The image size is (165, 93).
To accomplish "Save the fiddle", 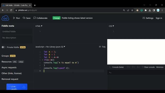I will [27, 18].
